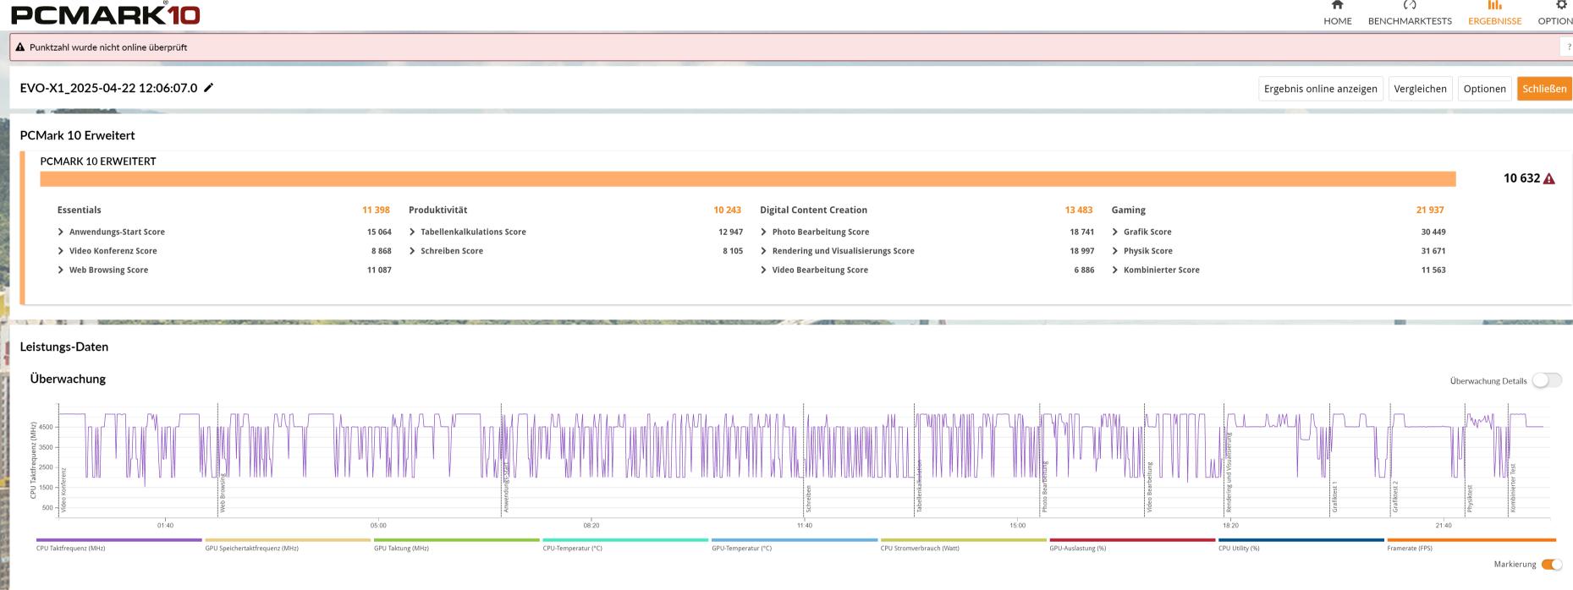This screenshot has width=1573, height=590.
Task: Click Rendering und Visualisierung chart marker
Action: [1229, 473]
